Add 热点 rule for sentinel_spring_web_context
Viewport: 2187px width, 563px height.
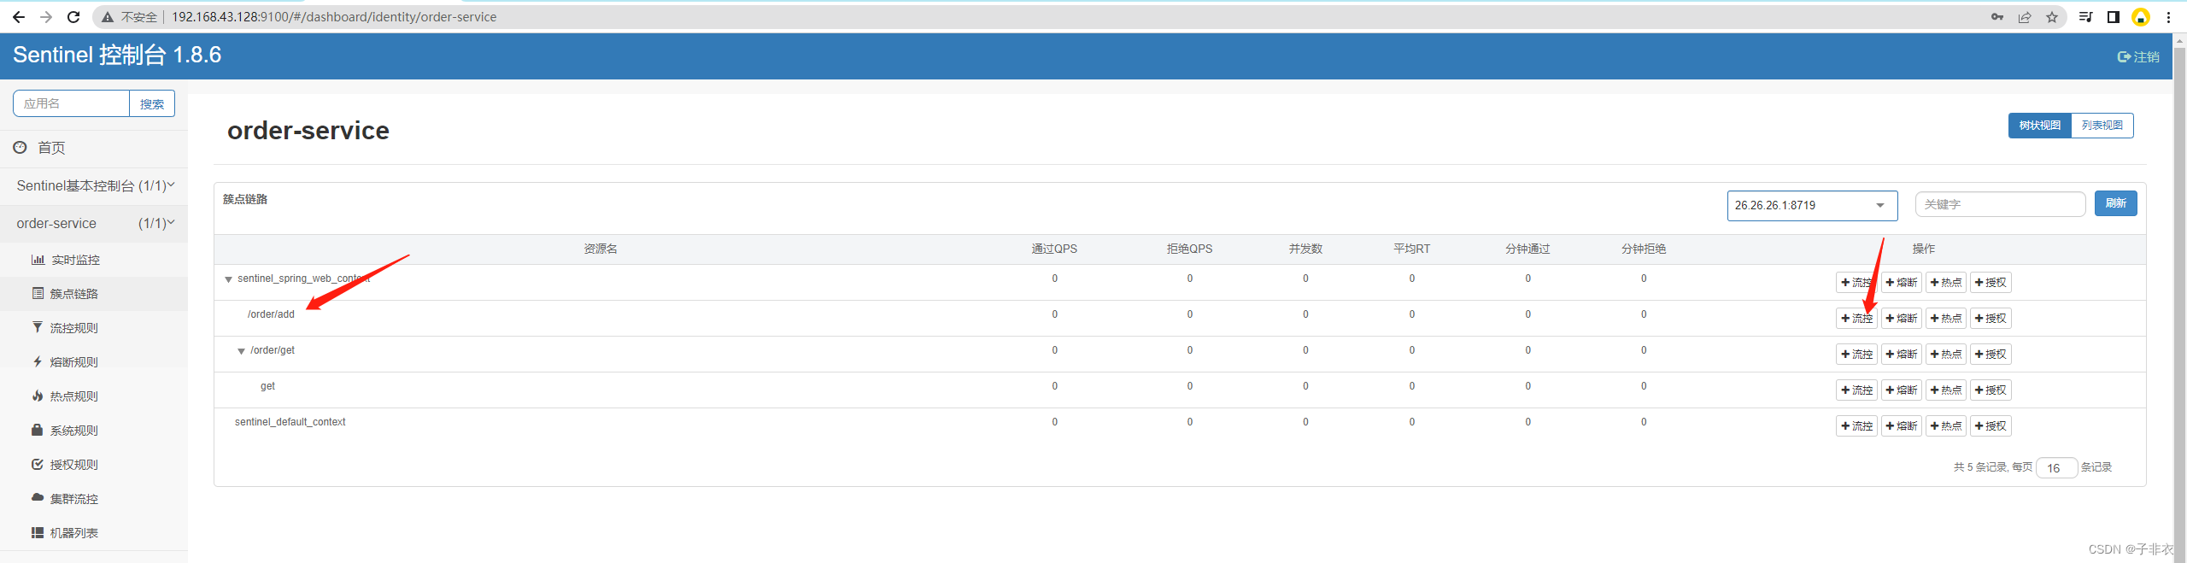point(1945,283)
